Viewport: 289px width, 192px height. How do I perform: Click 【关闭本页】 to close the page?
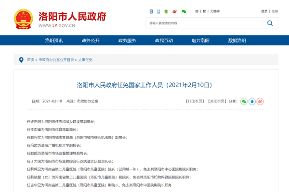pos(217,101)
